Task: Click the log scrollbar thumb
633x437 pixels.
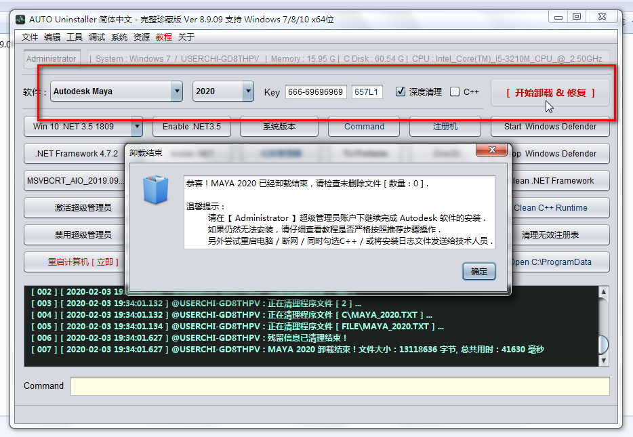Action: tap(603, 345)
